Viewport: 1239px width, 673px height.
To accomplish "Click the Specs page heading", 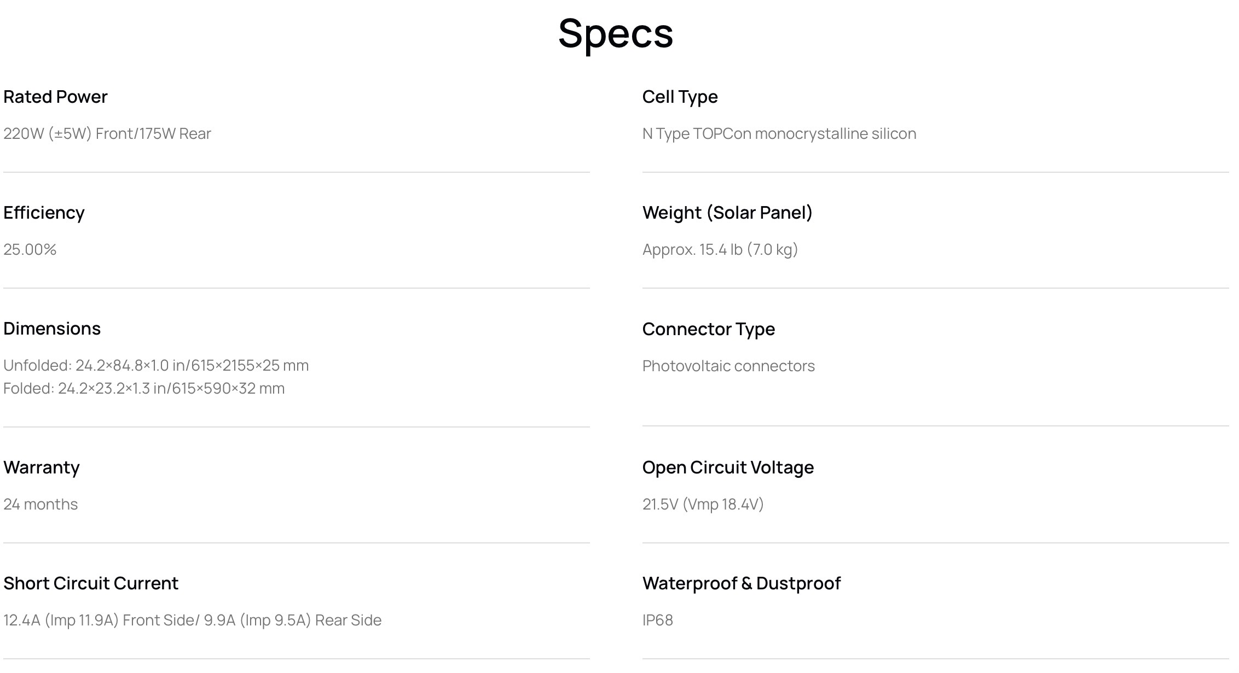I will pos(615,34).
